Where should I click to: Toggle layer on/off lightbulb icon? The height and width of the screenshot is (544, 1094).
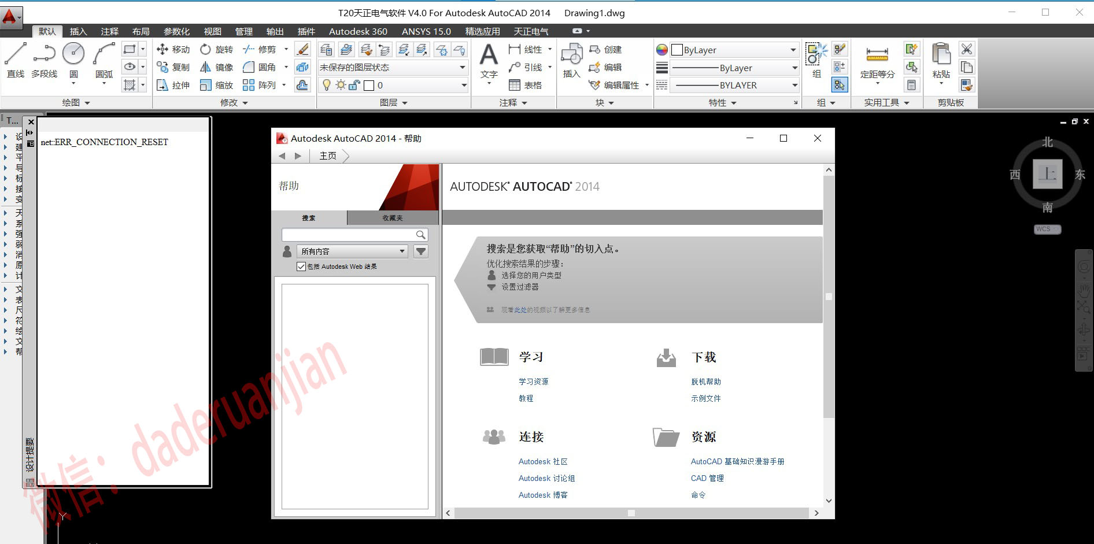(x=327, y=86)
